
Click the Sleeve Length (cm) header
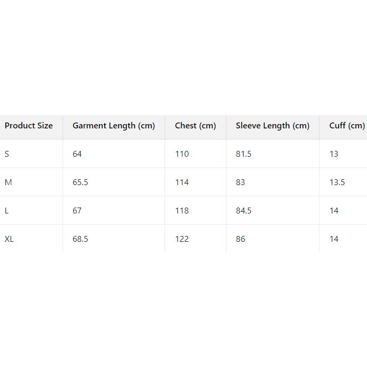click(x=272, y=126)
